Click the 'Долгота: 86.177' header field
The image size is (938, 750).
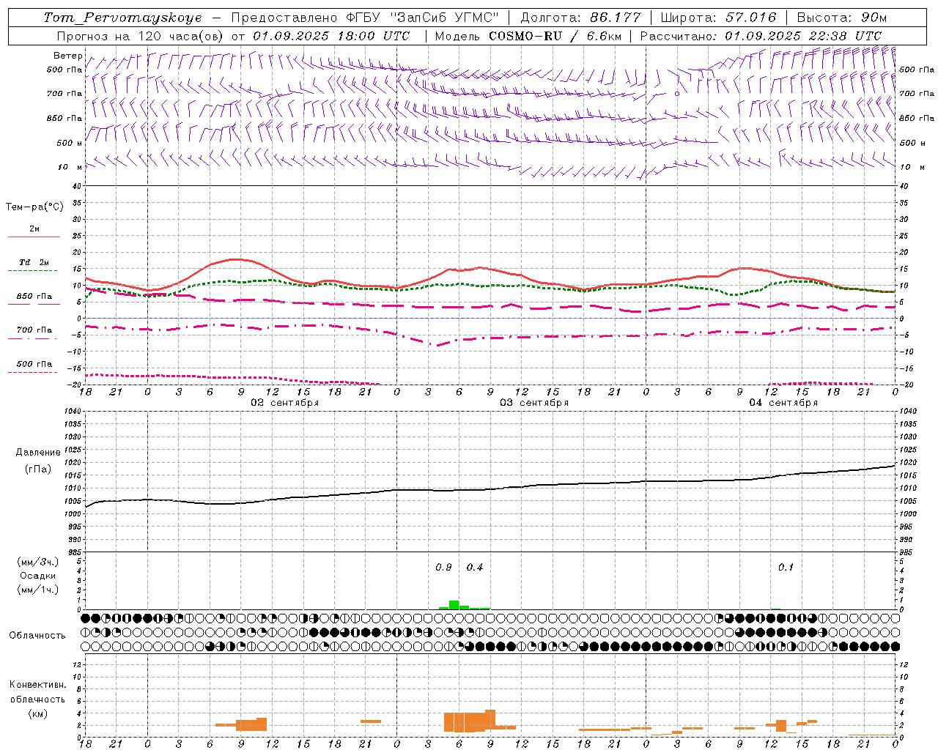tap(580, 18)
